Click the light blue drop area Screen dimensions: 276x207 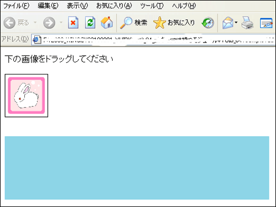pos(137,168)
